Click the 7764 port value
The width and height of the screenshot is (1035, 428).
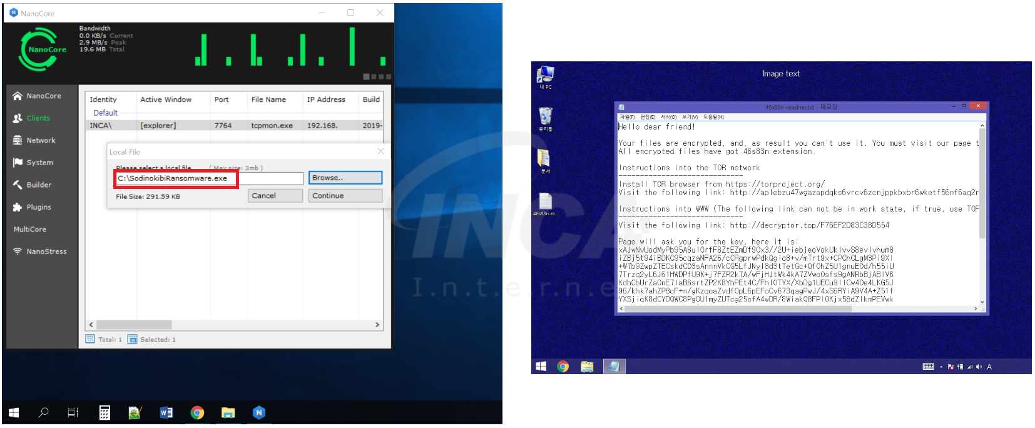[x=223, y=125]
